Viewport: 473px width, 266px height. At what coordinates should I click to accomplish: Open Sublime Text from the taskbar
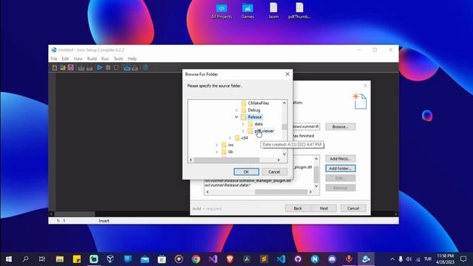(x=264, y=259)
